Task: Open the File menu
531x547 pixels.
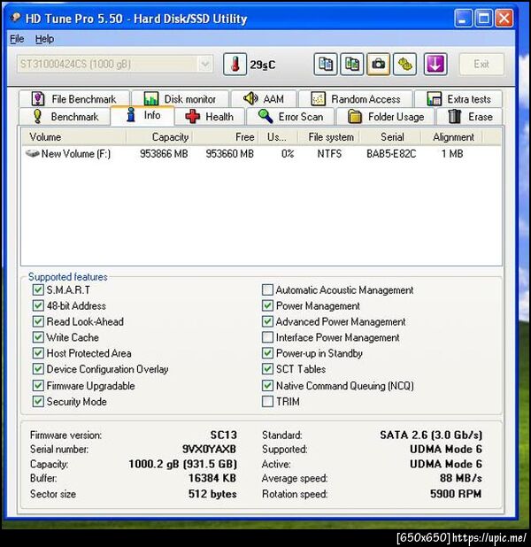Action: click(x=17, y=39)
